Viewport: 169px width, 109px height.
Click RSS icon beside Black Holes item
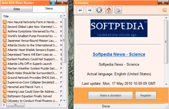pyautogui.click(x=5, y=73)
